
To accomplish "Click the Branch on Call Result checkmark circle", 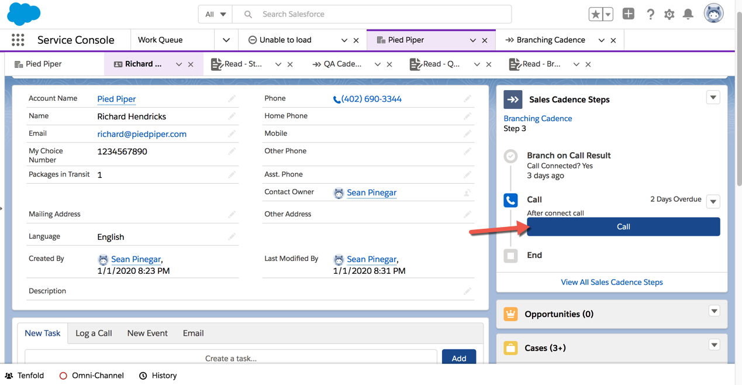I will click(510, 156).
